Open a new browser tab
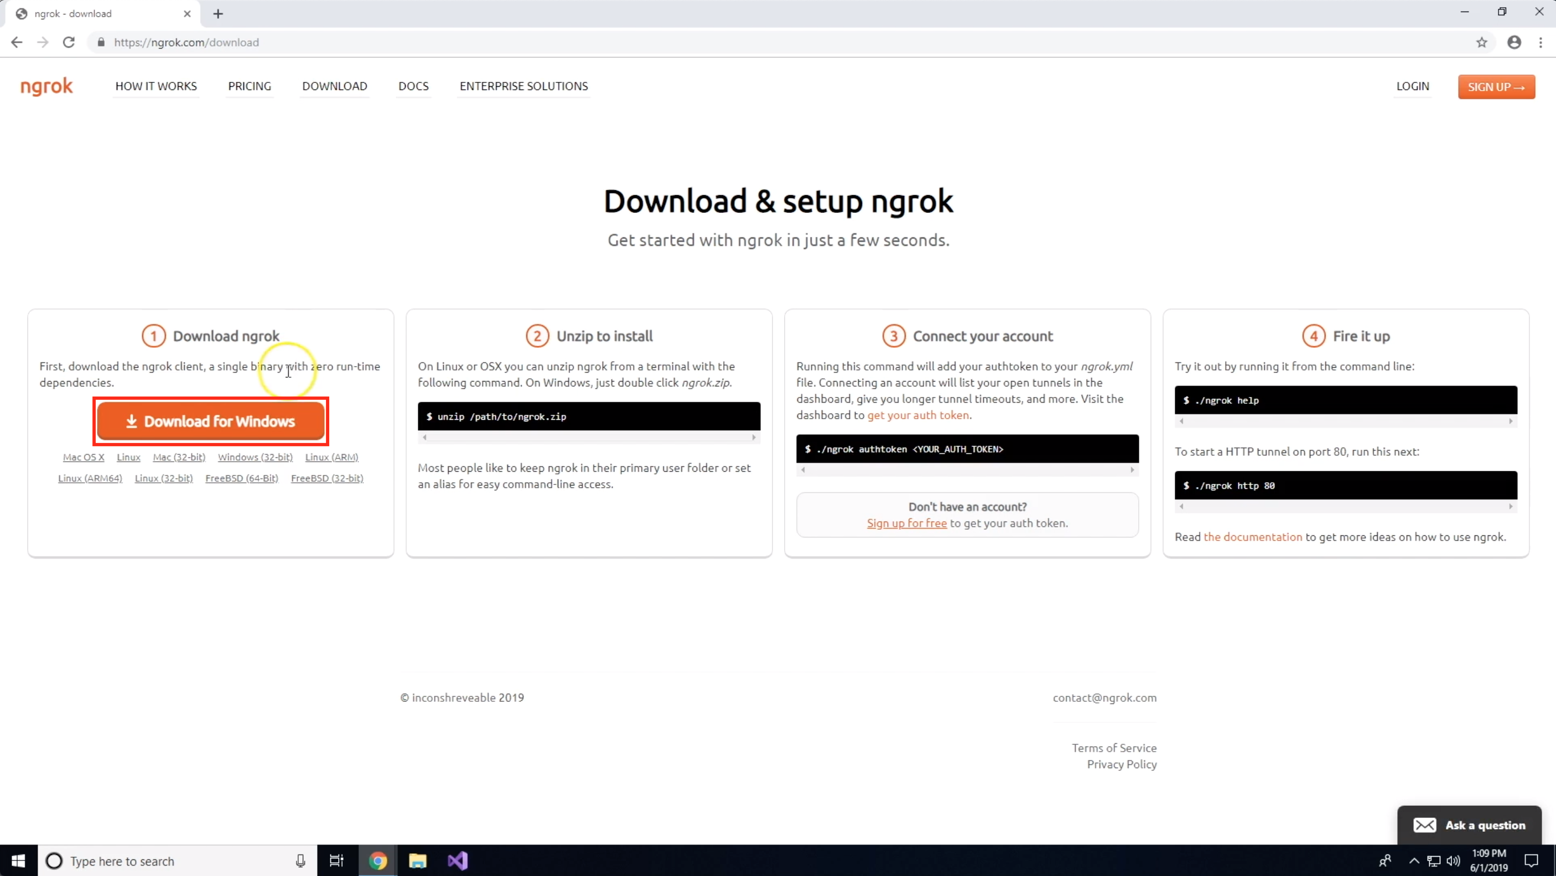 [x=218, y=14]
